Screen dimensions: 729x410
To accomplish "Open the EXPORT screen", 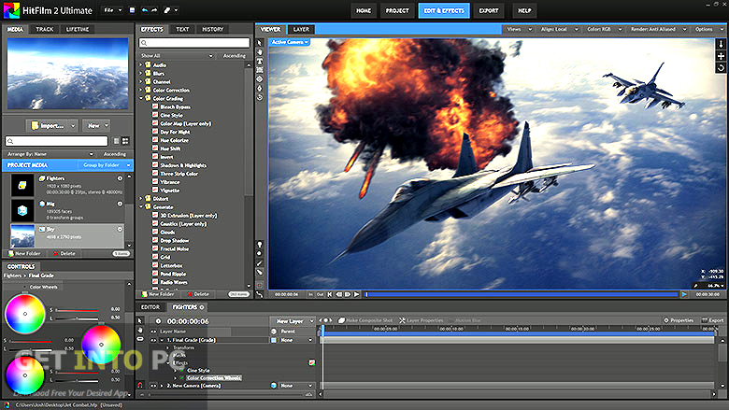I will [x=489, y=10].
